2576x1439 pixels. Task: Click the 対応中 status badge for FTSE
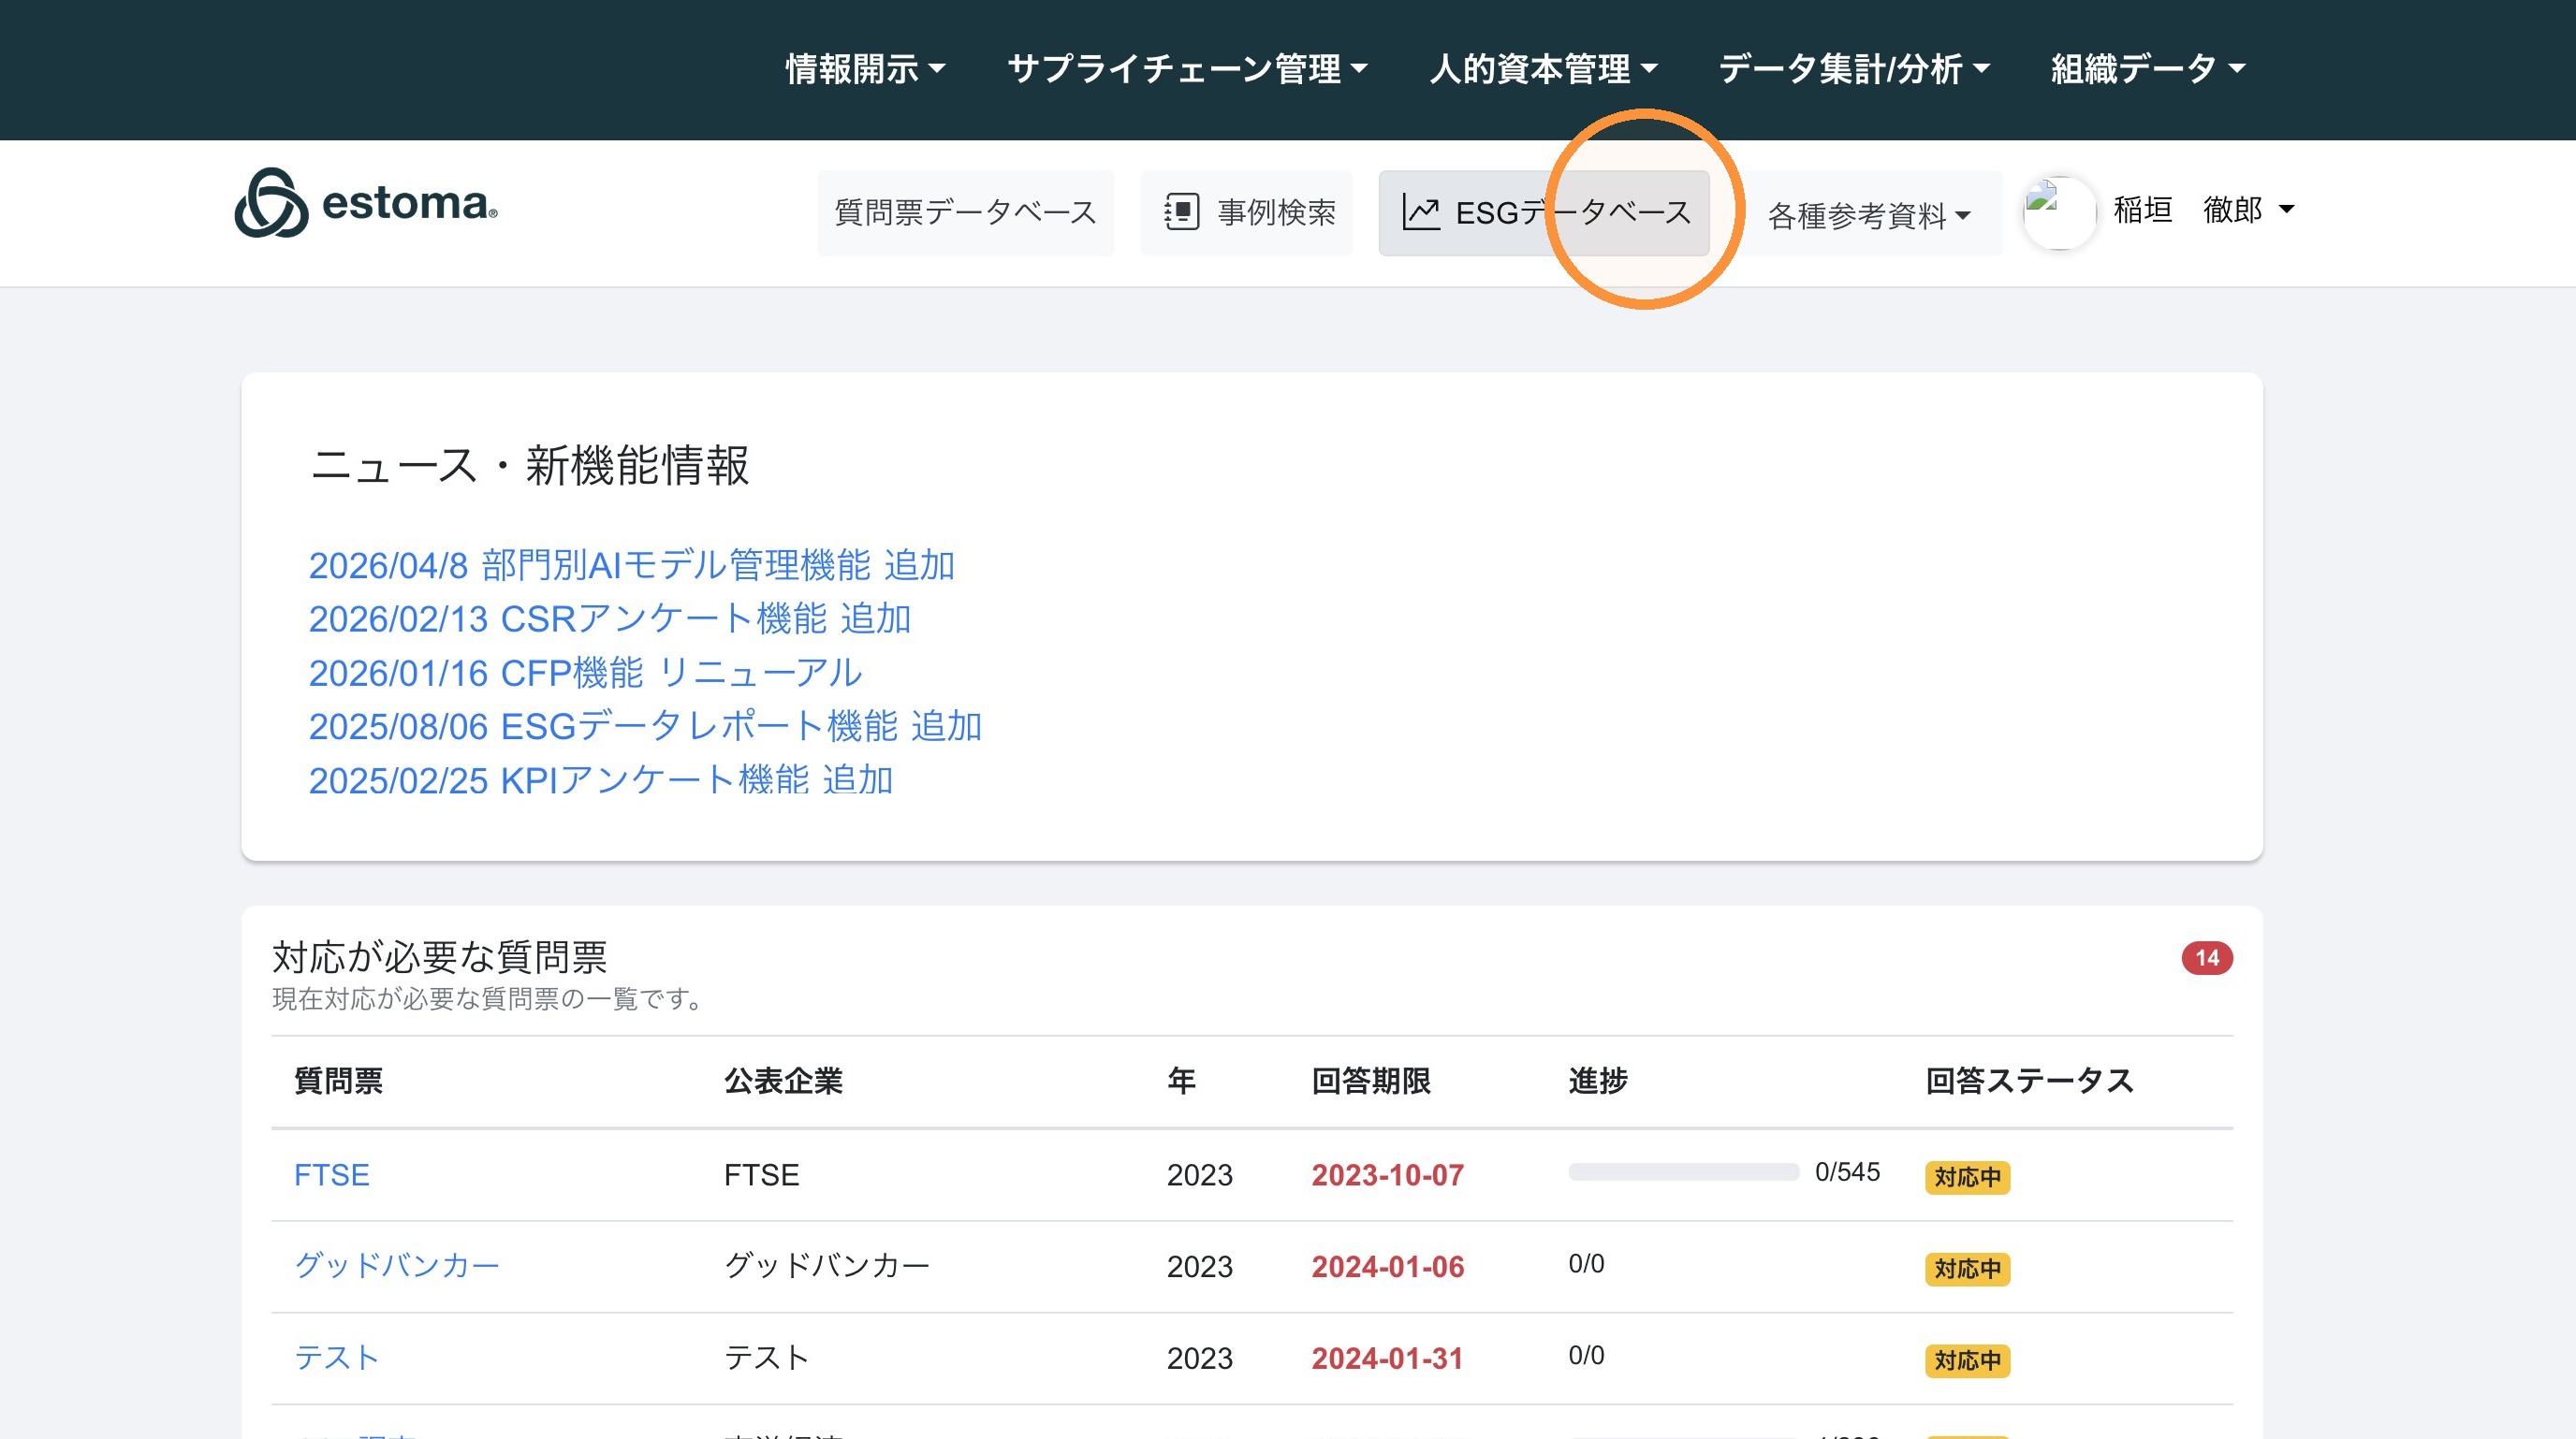click(x=1967, y=1177)
